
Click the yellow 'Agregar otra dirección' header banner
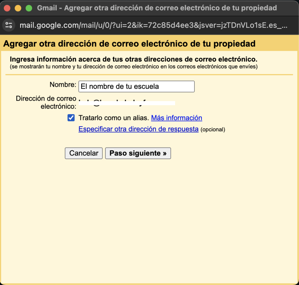[x=129, y=44]
